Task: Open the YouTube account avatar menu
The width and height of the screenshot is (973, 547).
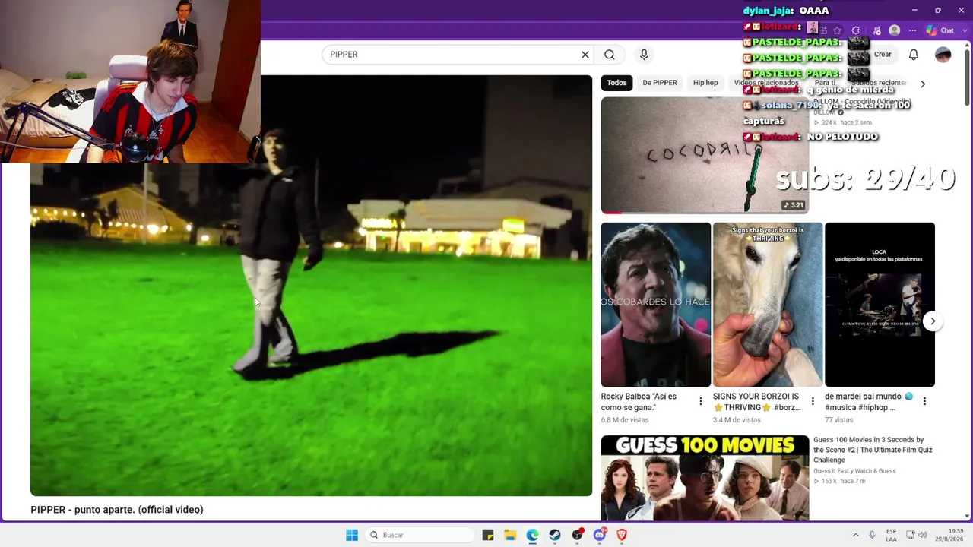Action: [943, 55]
